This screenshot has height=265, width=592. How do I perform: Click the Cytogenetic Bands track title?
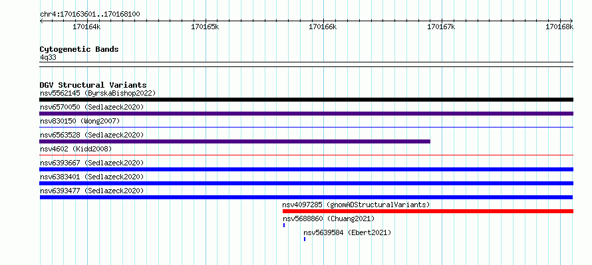click(x=79, y=49)
